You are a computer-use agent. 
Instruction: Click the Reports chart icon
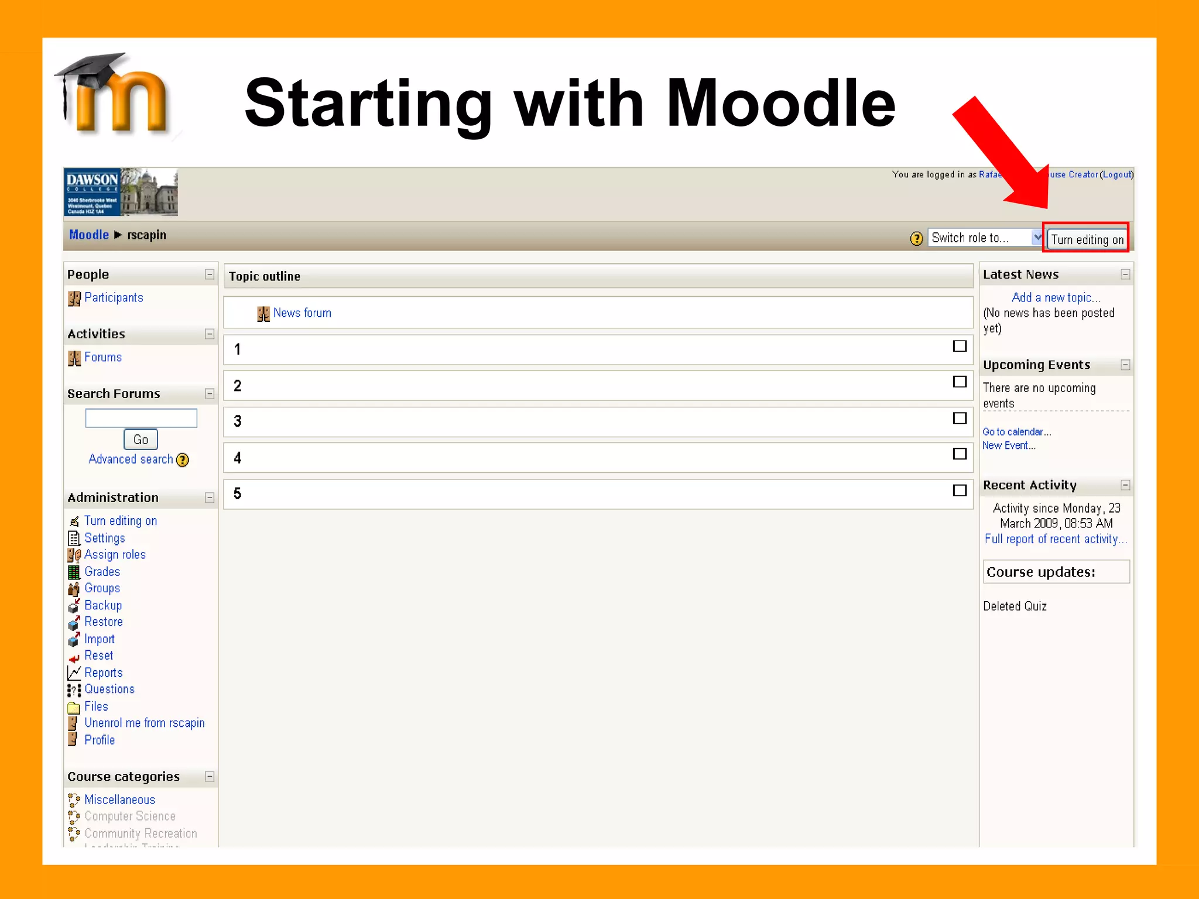click(x=74, y=673)
